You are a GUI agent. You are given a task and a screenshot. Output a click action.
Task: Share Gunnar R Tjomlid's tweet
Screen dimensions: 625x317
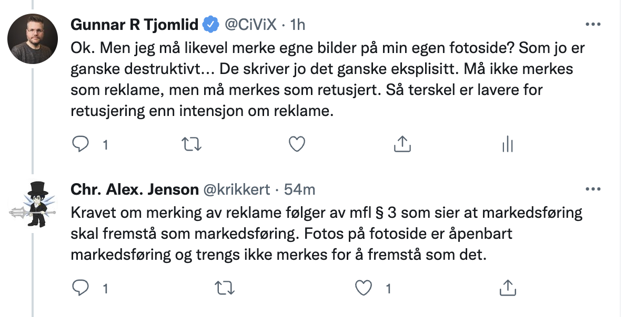(402, 143)
